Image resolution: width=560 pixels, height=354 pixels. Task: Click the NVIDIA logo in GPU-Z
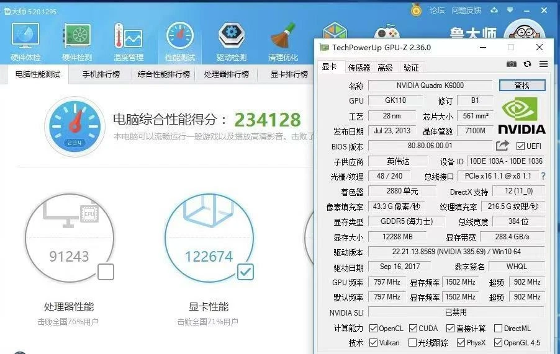point(522,116)
